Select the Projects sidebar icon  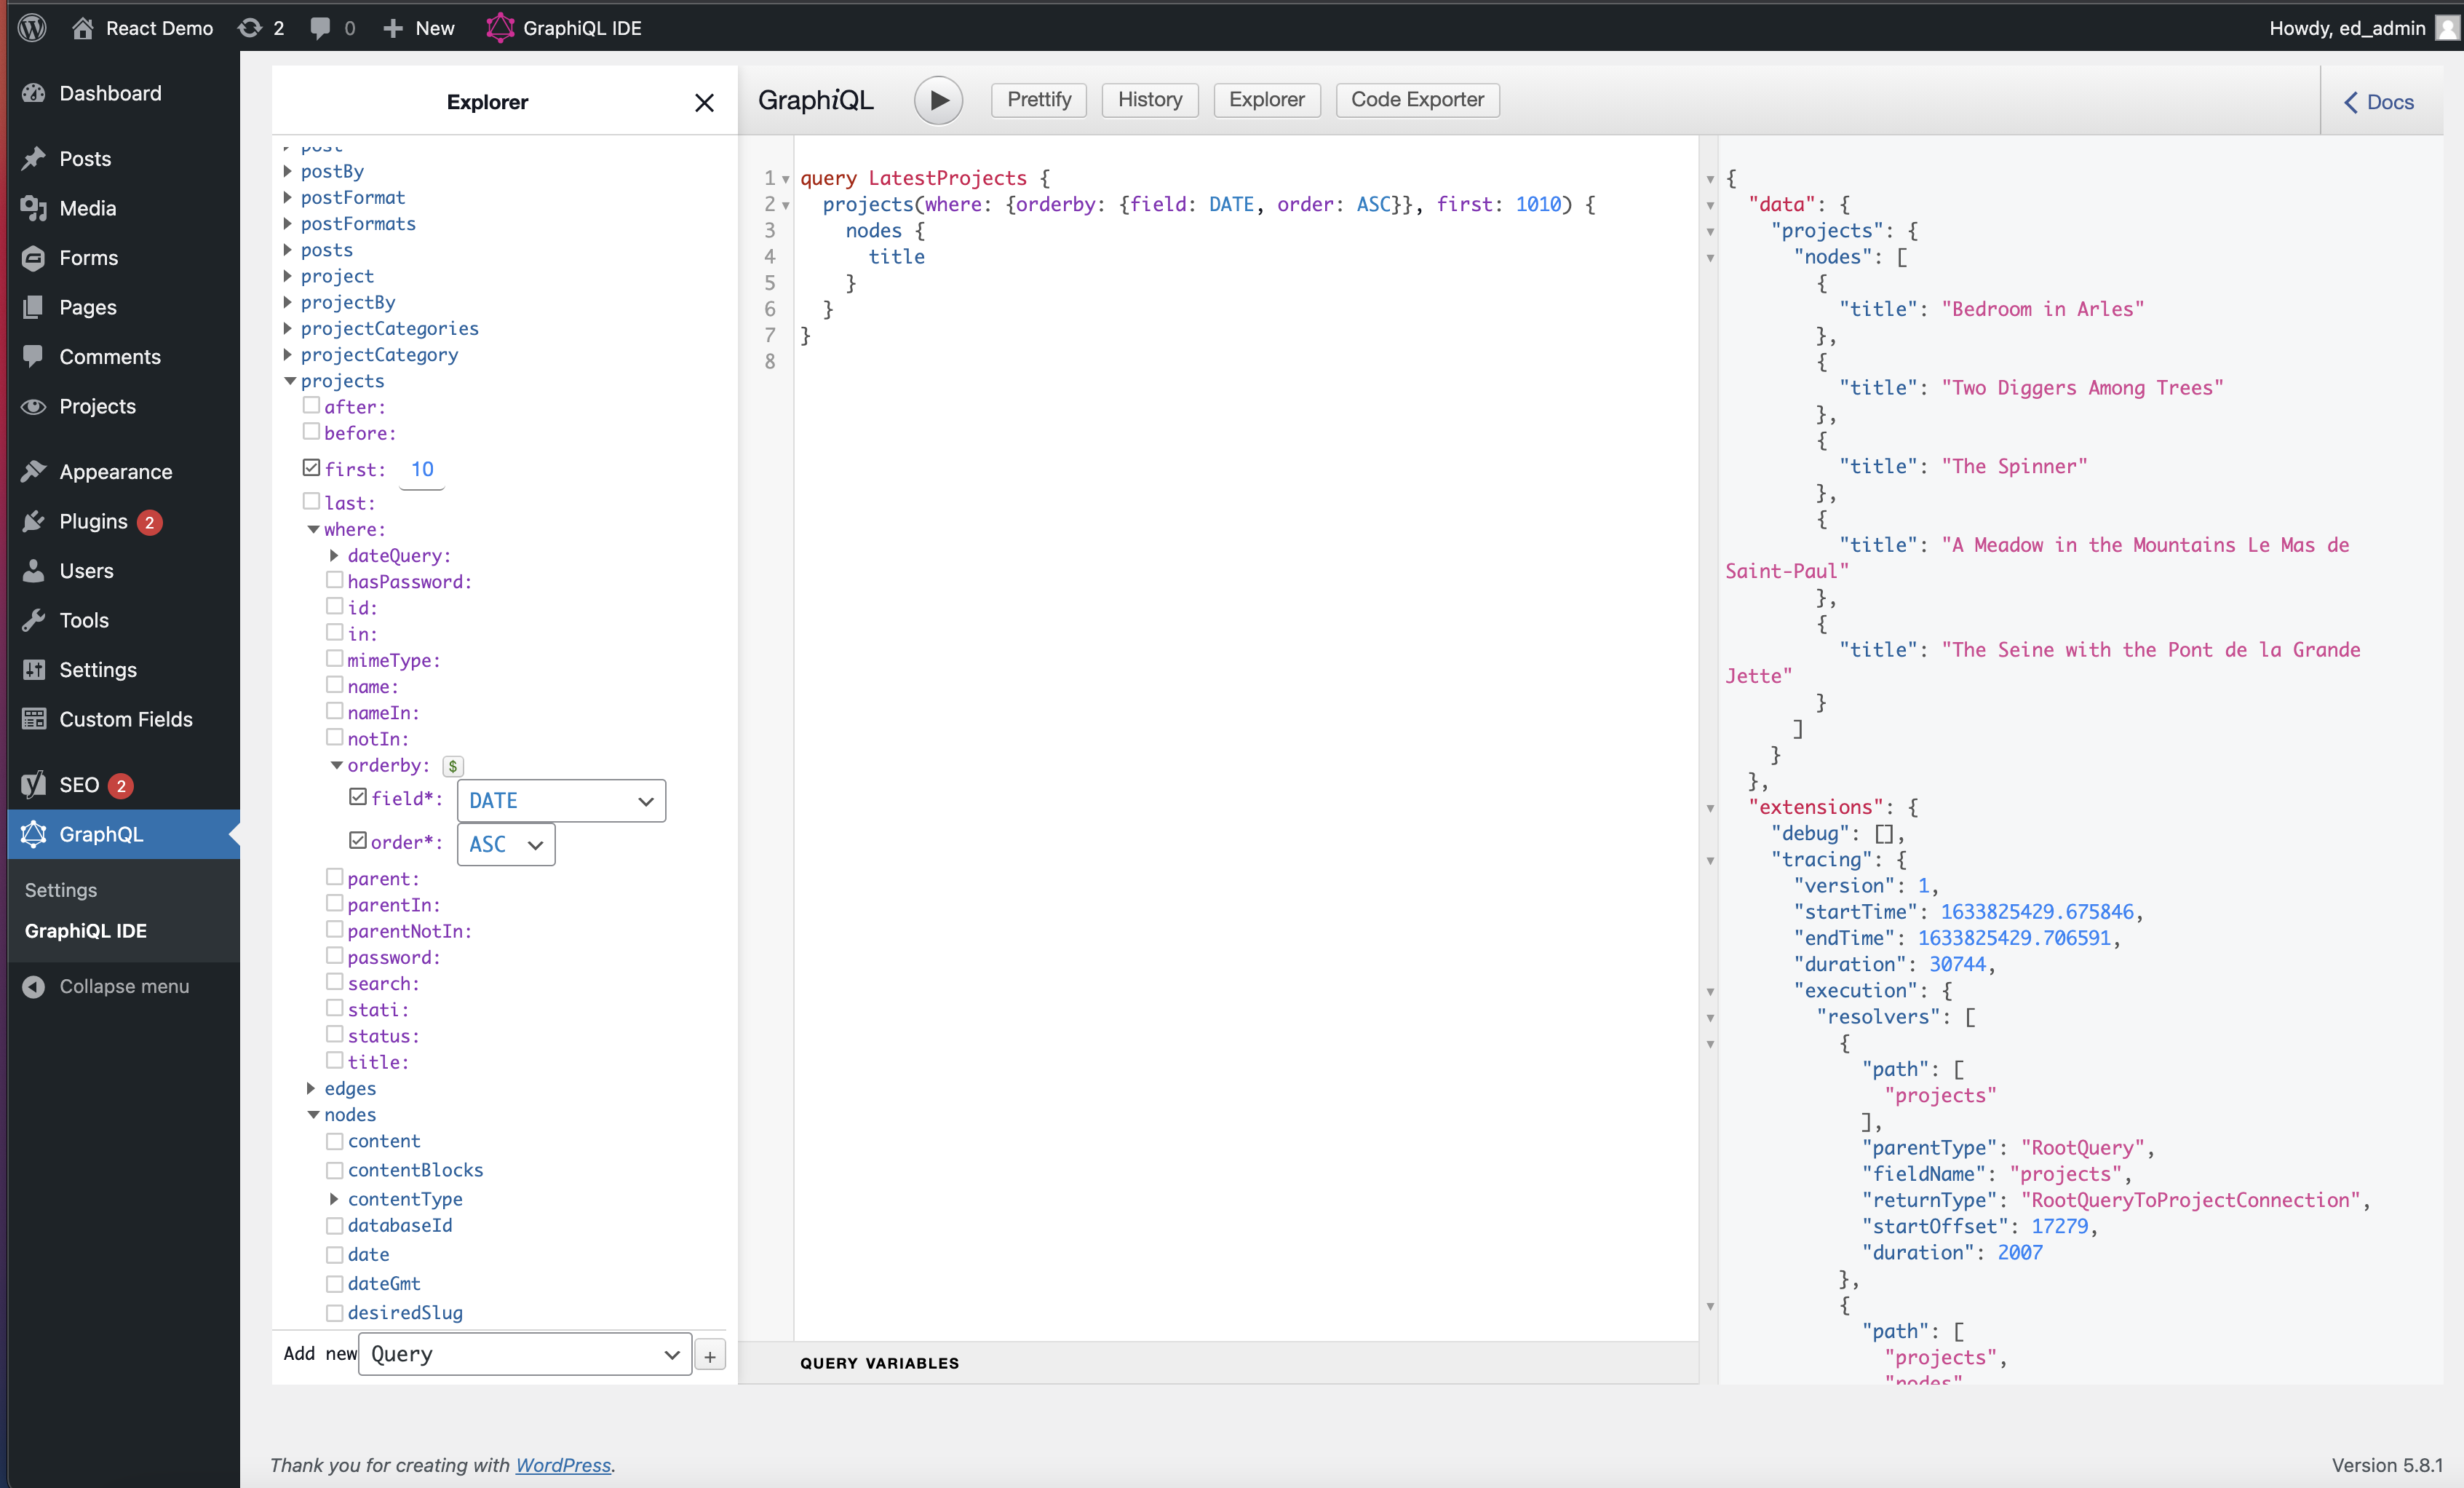34,405
